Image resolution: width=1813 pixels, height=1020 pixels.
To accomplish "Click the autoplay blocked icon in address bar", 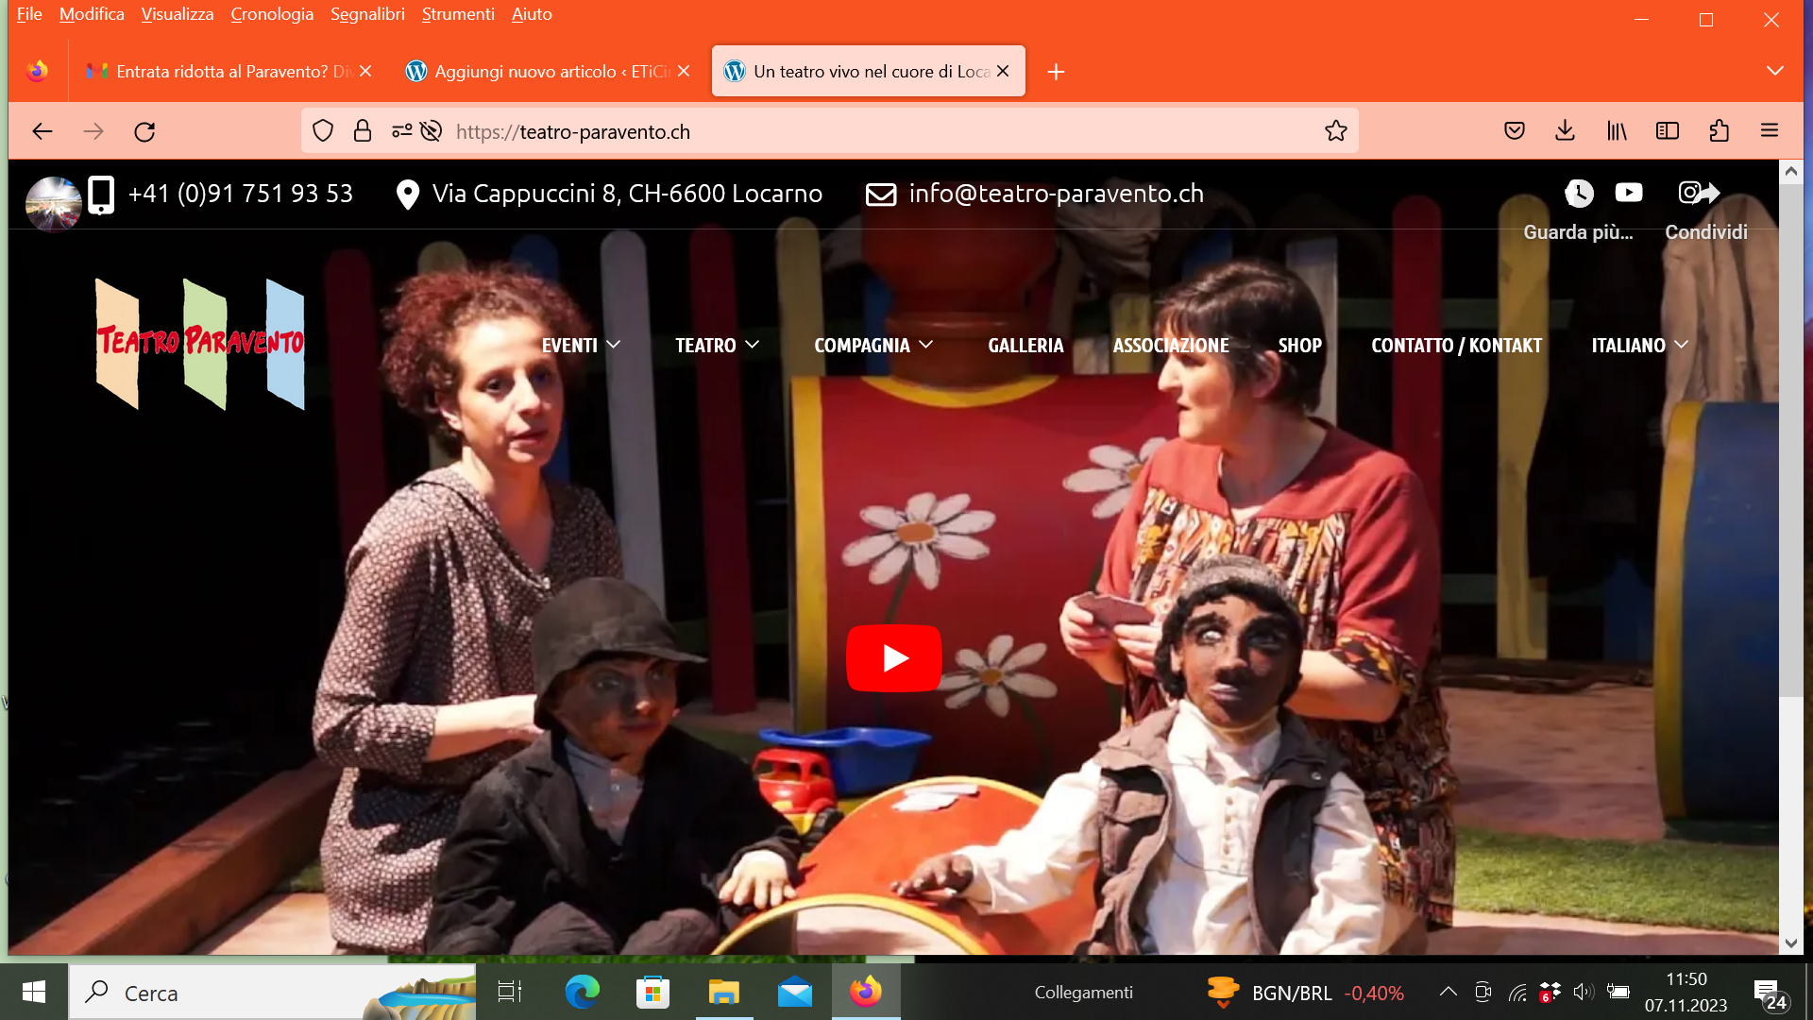I will point(431,131).
